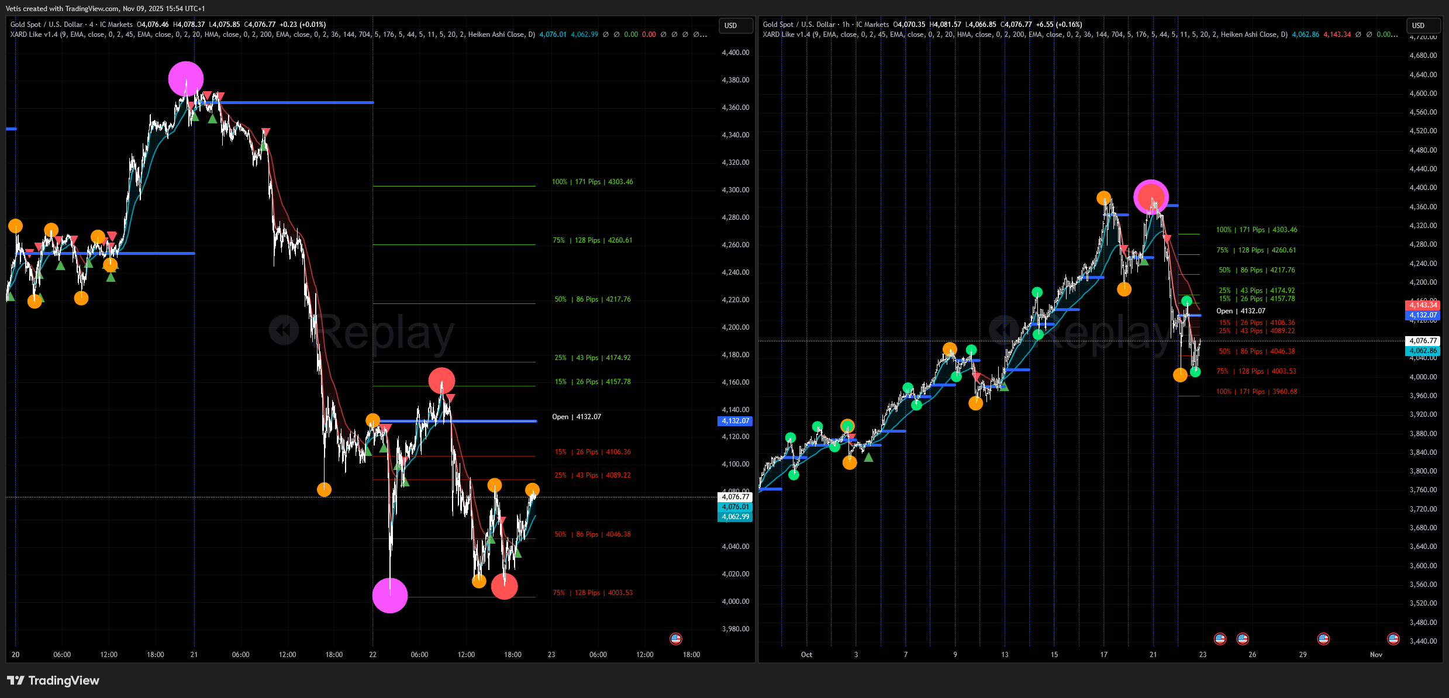
Task: Click the US flag event icon below Nov
Action: tap(1393, 638)
